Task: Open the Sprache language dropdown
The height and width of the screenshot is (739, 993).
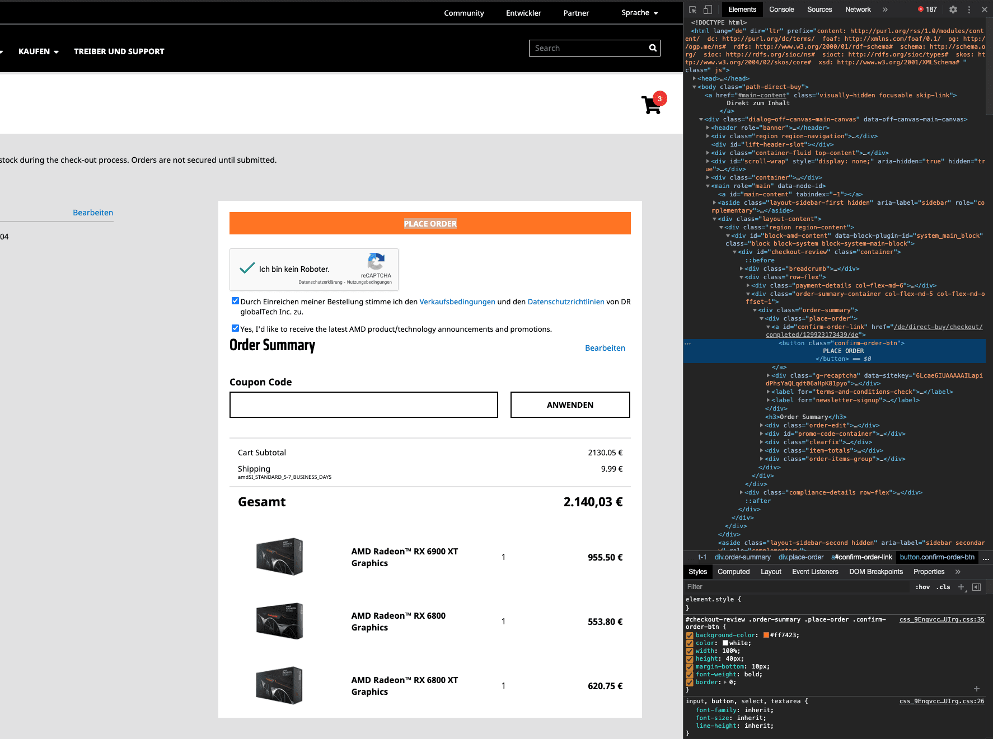Action: (640, 13)
